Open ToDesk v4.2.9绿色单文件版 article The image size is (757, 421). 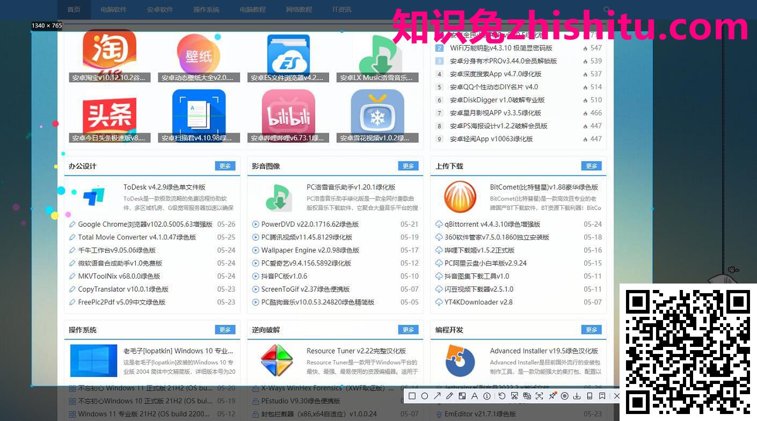pos(164,187)
